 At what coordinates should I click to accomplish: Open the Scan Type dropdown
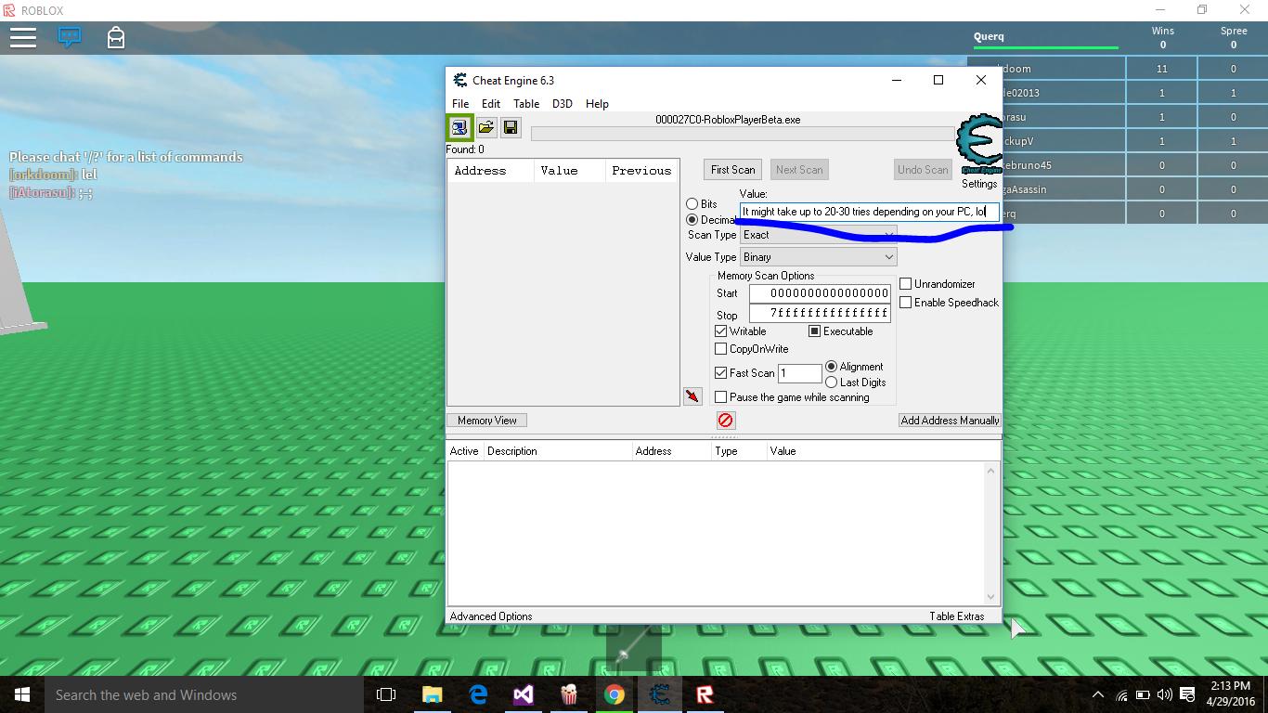819,235
